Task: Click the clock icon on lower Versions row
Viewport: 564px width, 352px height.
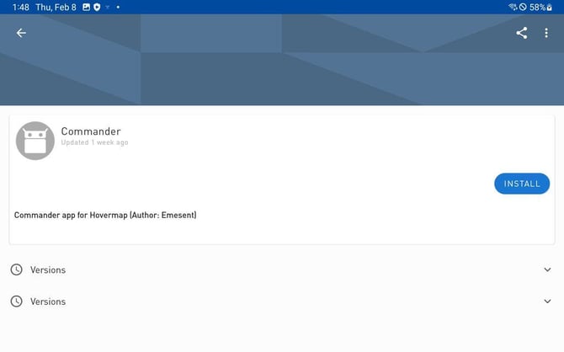Action: pos(17,301)
